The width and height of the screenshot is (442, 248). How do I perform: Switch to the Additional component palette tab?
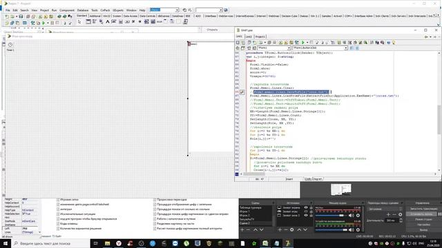tap(95, 16)
